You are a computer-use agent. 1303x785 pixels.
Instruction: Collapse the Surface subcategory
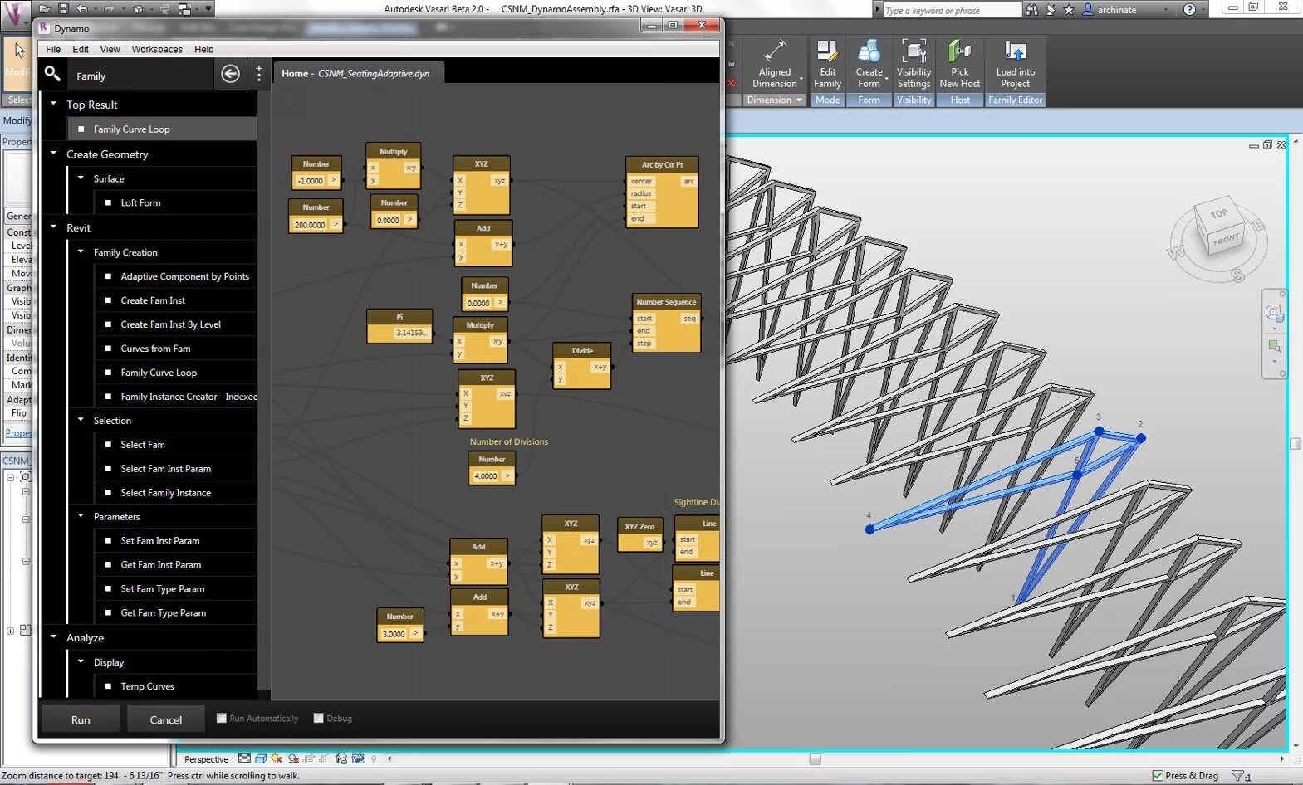pos(81,178)
